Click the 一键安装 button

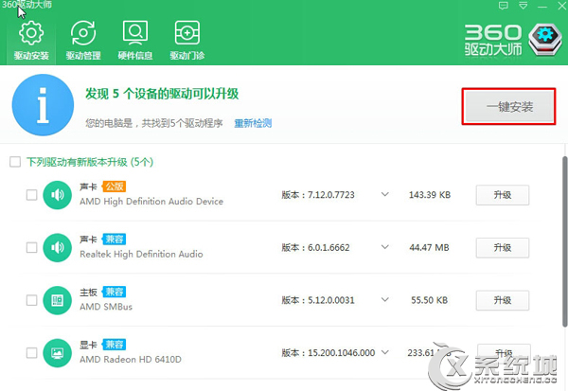[x=509, y=107]
